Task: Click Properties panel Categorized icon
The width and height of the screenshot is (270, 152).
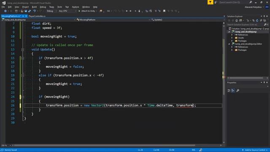Action: (229, 90)
